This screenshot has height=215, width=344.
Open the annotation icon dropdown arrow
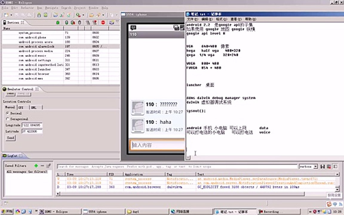[x=103, y=15]
